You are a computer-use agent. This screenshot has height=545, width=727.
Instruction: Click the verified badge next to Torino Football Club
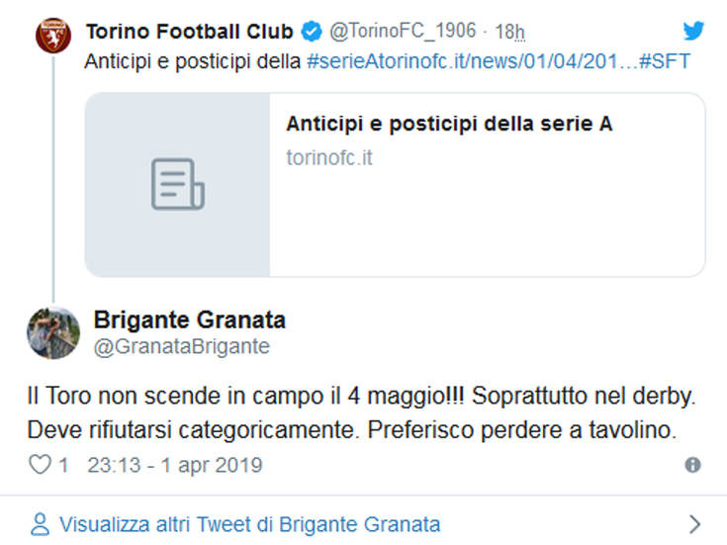click(x=311, y=32)
